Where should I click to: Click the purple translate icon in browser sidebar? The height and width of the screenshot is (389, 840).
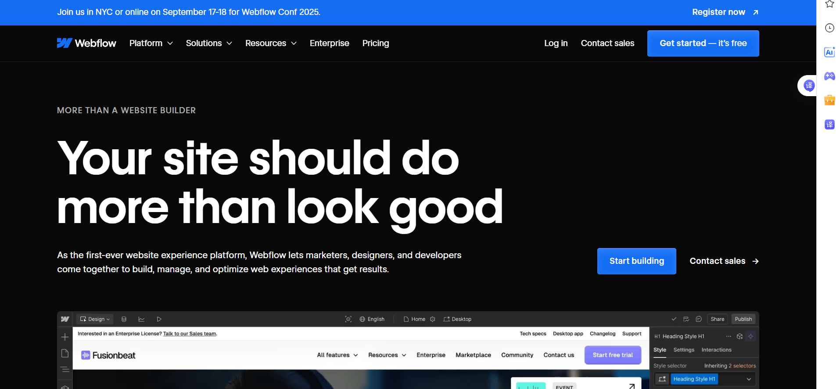click(x=829, y=125)
